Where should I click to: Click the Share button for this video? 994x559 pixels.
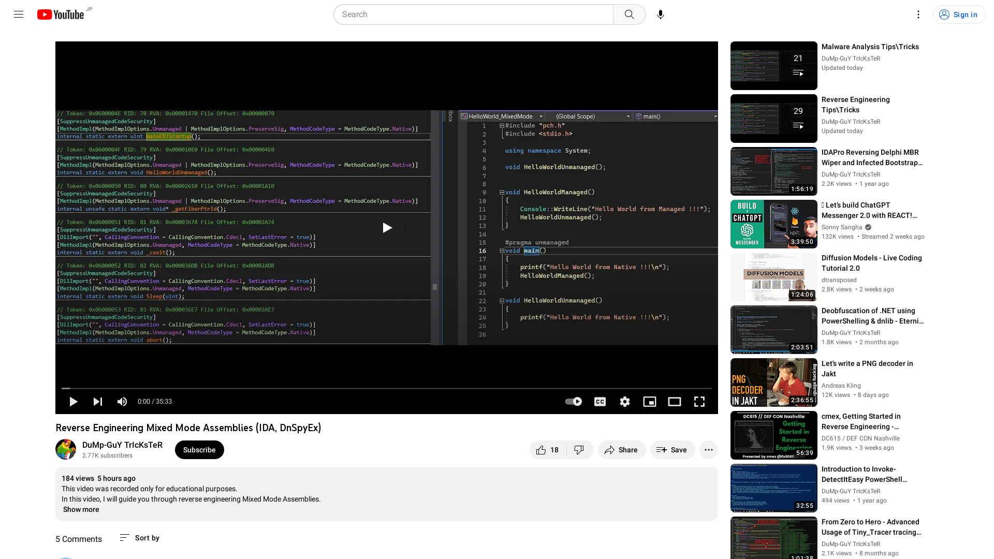tap(621, 450)
